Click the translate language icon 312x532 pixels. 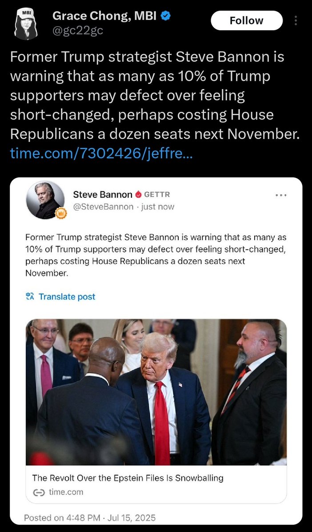coord(31,296)
